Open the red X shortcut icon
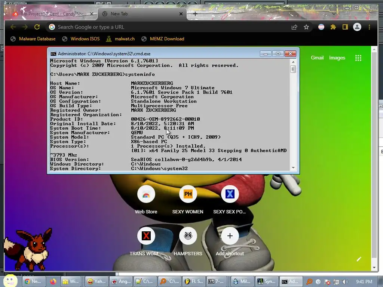Viewport: 383px width, 287px height. [x=146, y=236]
